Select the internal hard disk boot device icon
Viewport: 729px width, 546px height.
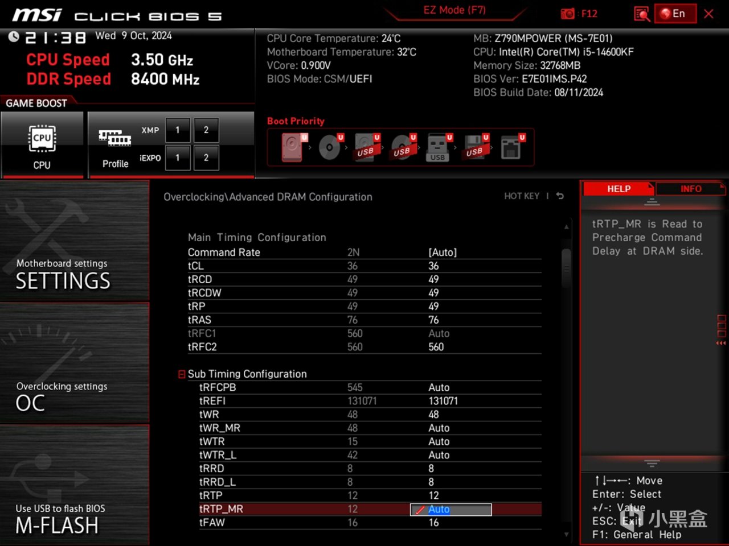(292, 147)
